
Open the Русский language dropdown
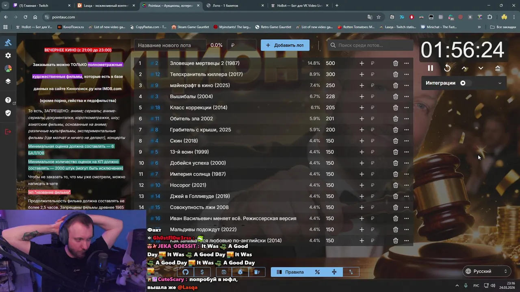coord(487,271)
